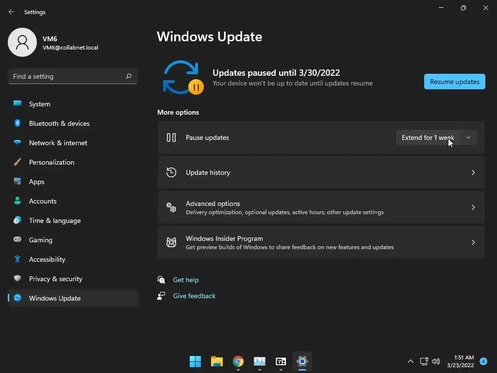Click the Find a setting search box
497x373 pixels.
coord(73,76)
